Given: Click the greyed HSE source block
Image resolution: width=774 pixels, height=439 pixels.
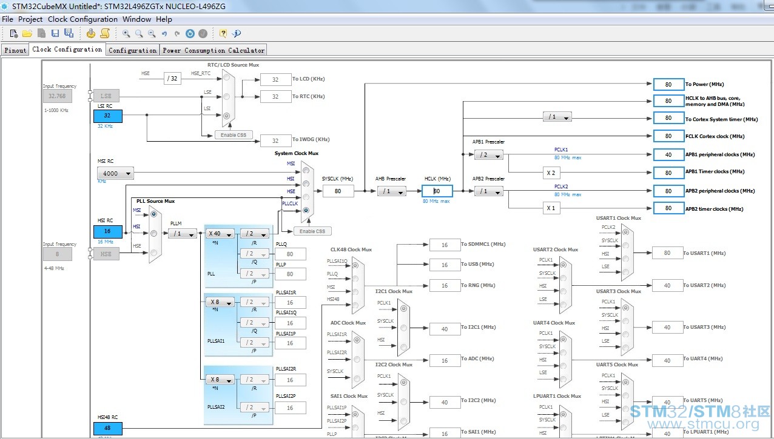Looking at the screenshot, I should (x=106, y=254).
